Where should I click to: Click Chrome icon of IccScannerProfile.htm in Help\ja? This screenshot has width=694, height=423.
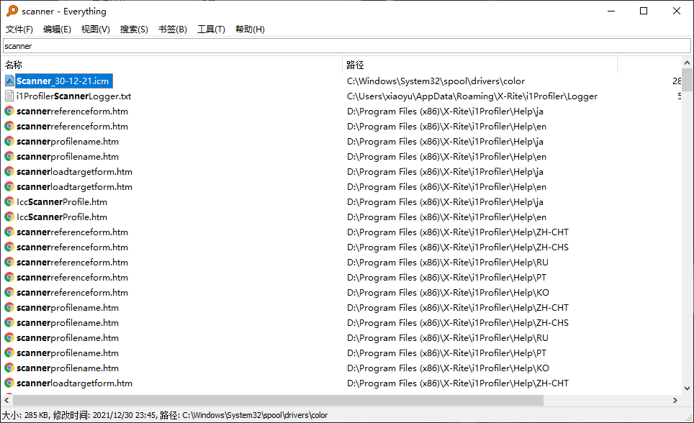(x=9, y=202)
